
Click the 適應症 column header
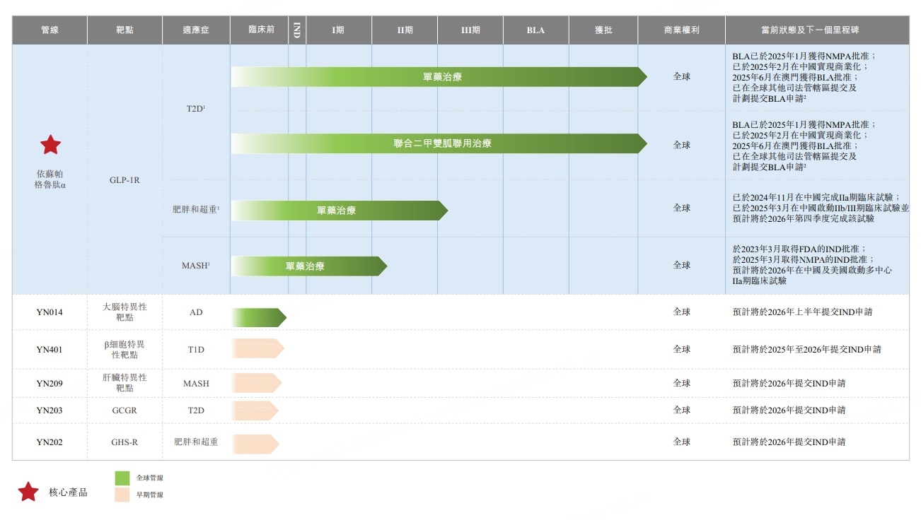click(x=196, y=30)
